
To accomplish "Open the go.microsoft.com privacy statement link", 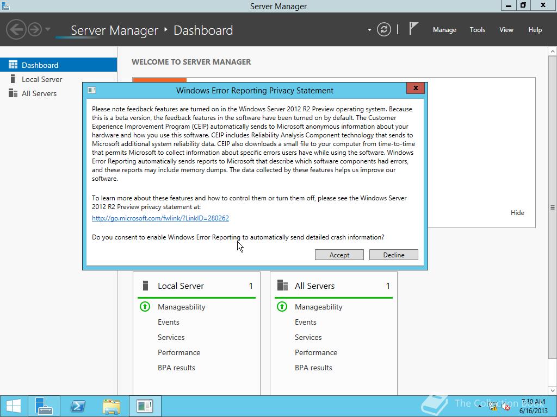I will pyautogui.click(x=160, y=218).
